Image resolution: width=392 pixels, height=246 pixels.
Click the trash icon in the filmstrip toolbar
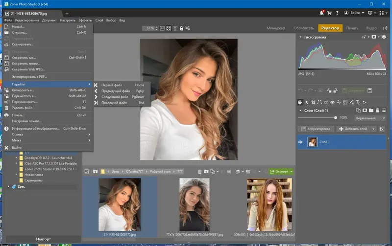200,172
